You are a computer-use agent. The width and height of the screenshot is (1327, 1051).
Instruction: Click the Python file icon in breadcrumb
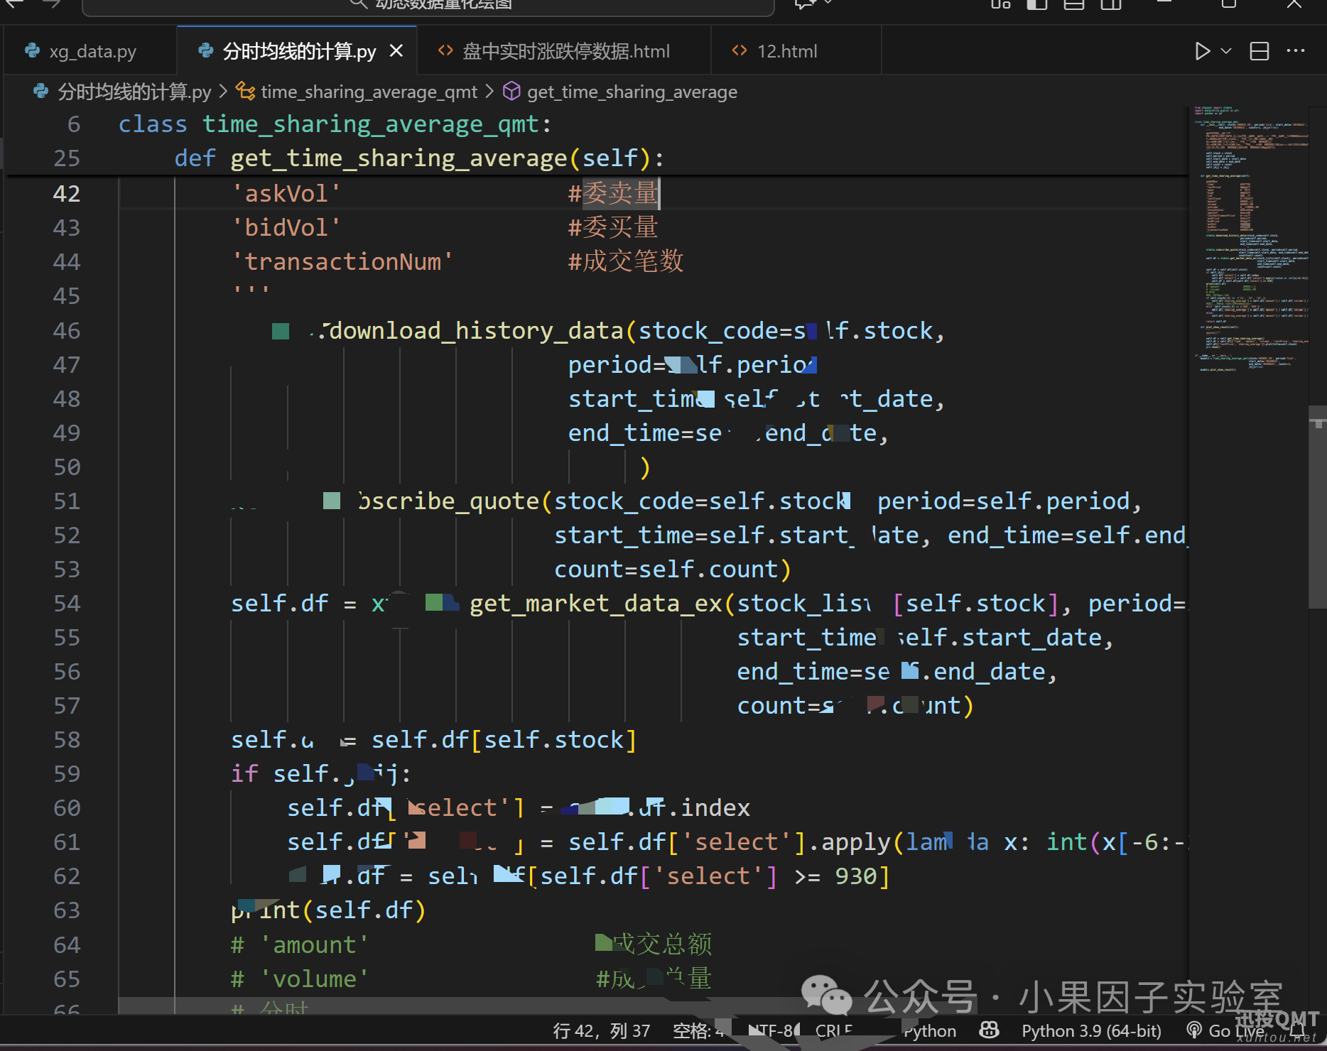pos(41,92)
